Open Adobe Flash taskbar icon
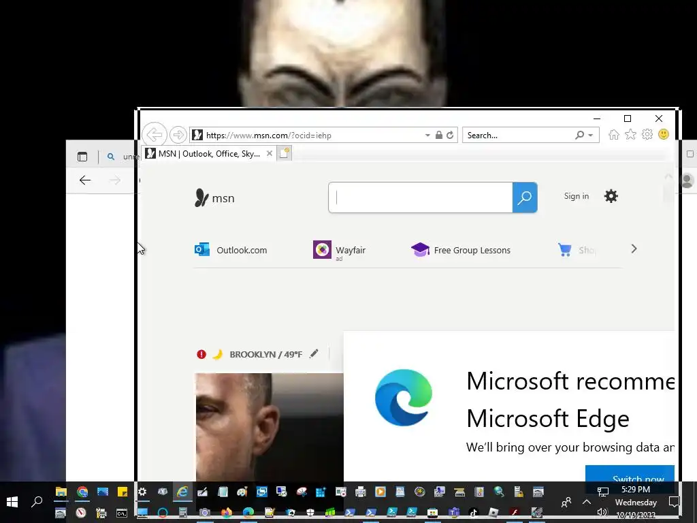697x523 pixels. 515,513
